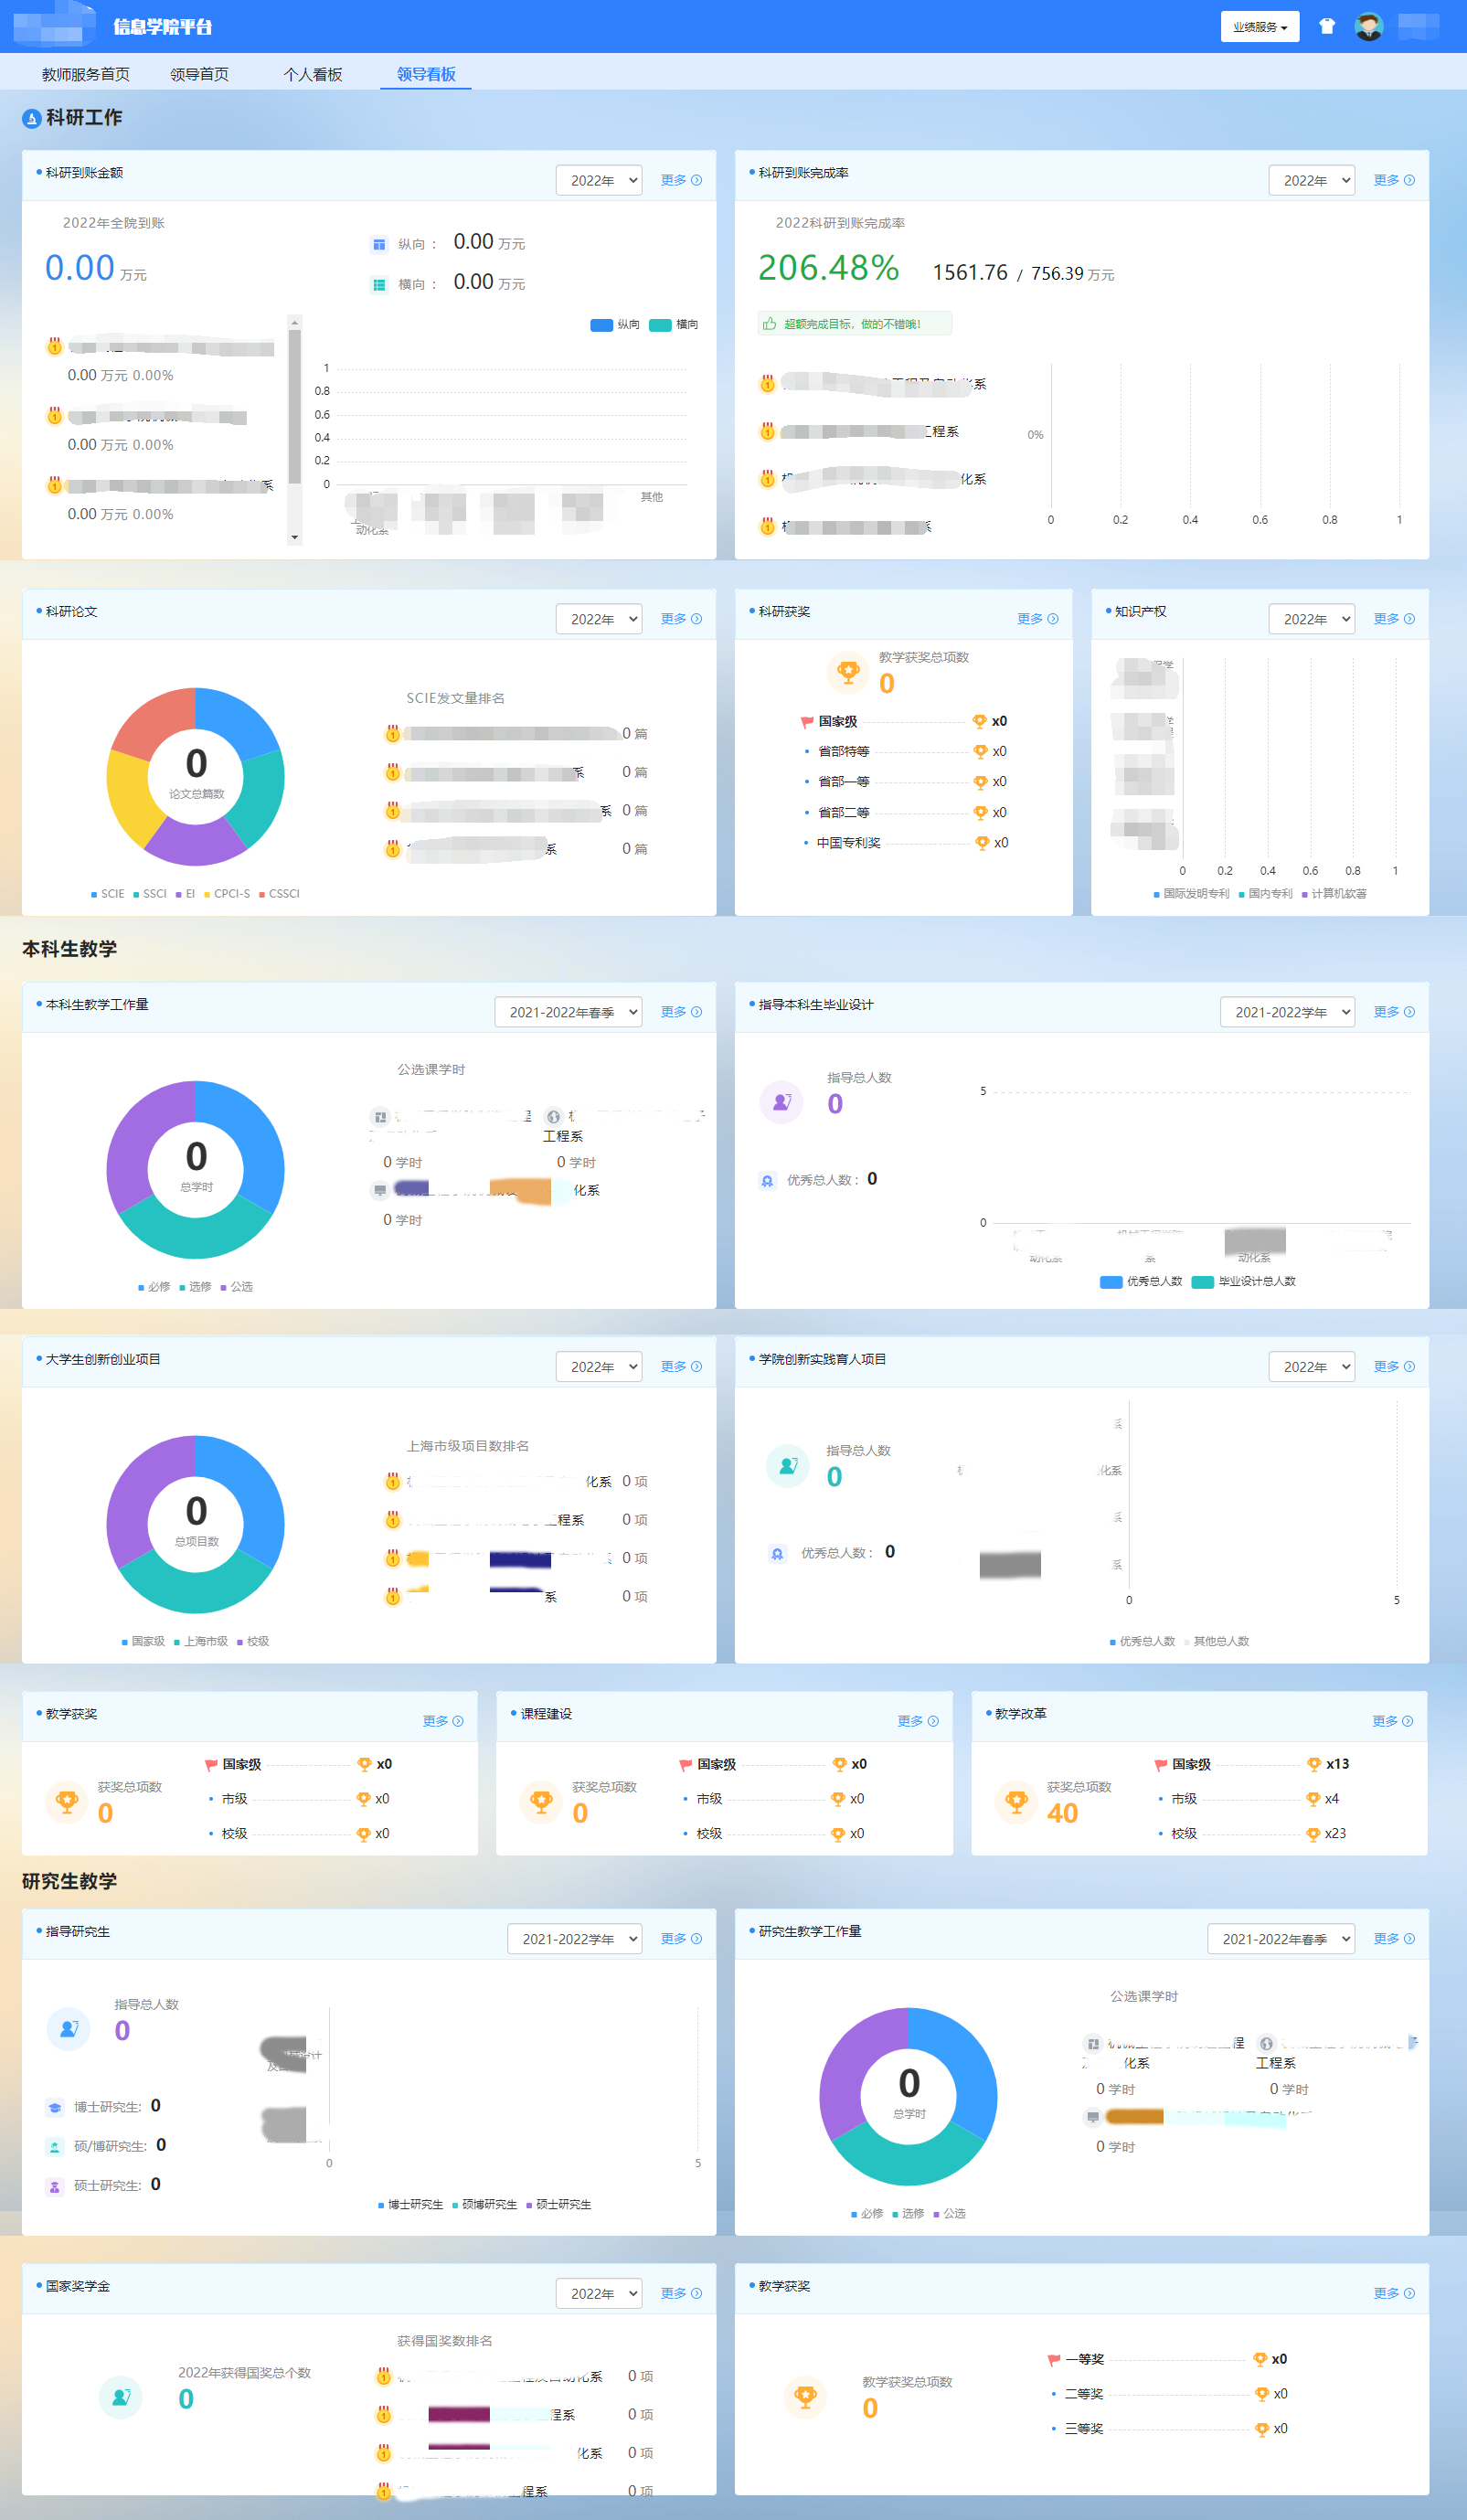Click the 横向 table icon
Screen dimensions: 1467x2520
point(379,285)
